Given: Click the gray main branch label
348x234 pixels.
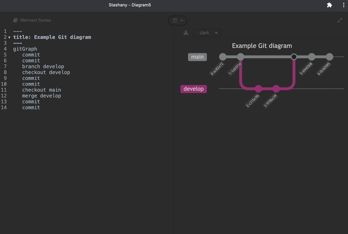Looking at the screenshot, I should click(197, 57).
